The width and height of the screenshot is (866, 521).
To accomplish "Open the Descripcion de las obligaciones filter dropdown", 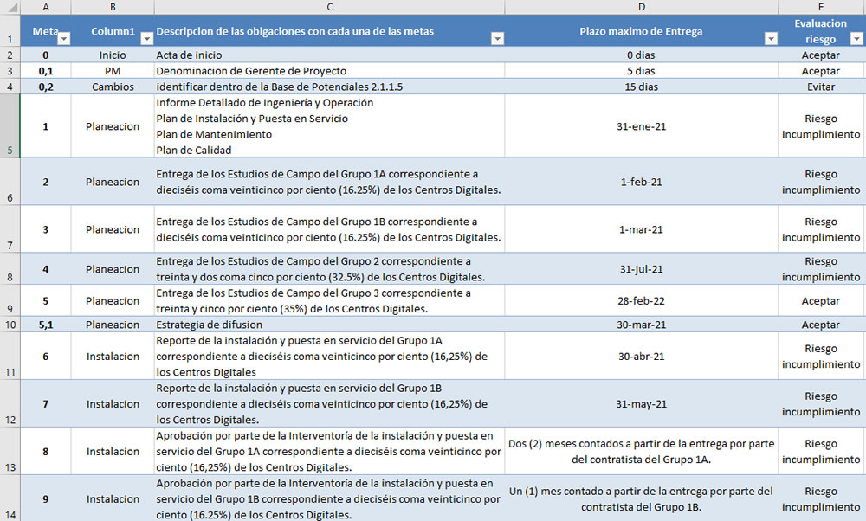I will tap(498, 39).
